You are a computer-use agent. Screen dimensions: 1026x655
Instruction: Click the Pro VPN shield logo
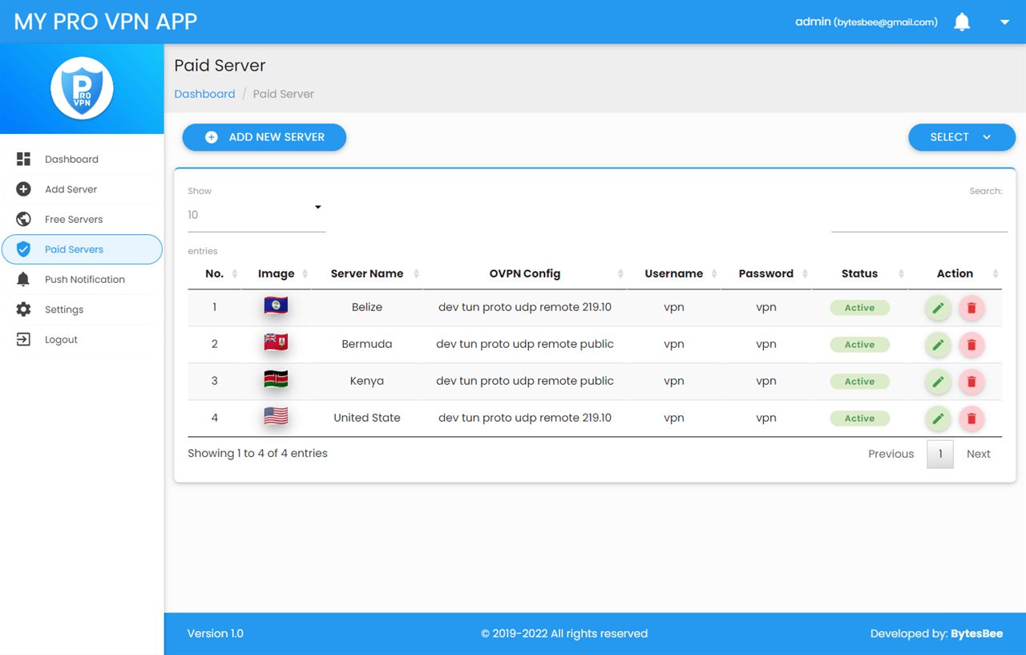(x=82, y=88)
